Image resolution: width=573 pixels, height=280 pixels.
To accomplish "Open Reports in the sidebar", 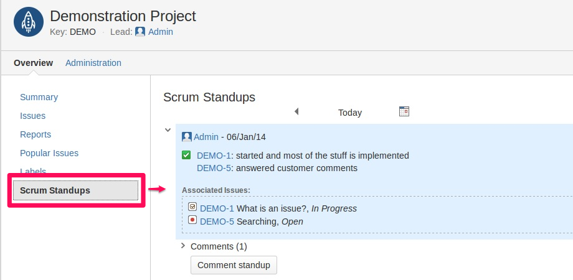I will pos(36,134).
